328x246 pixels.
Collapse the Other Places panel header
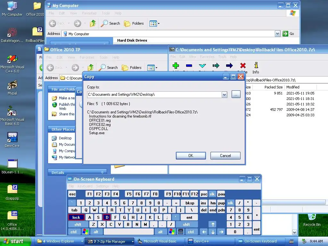(x=63, y=129)
